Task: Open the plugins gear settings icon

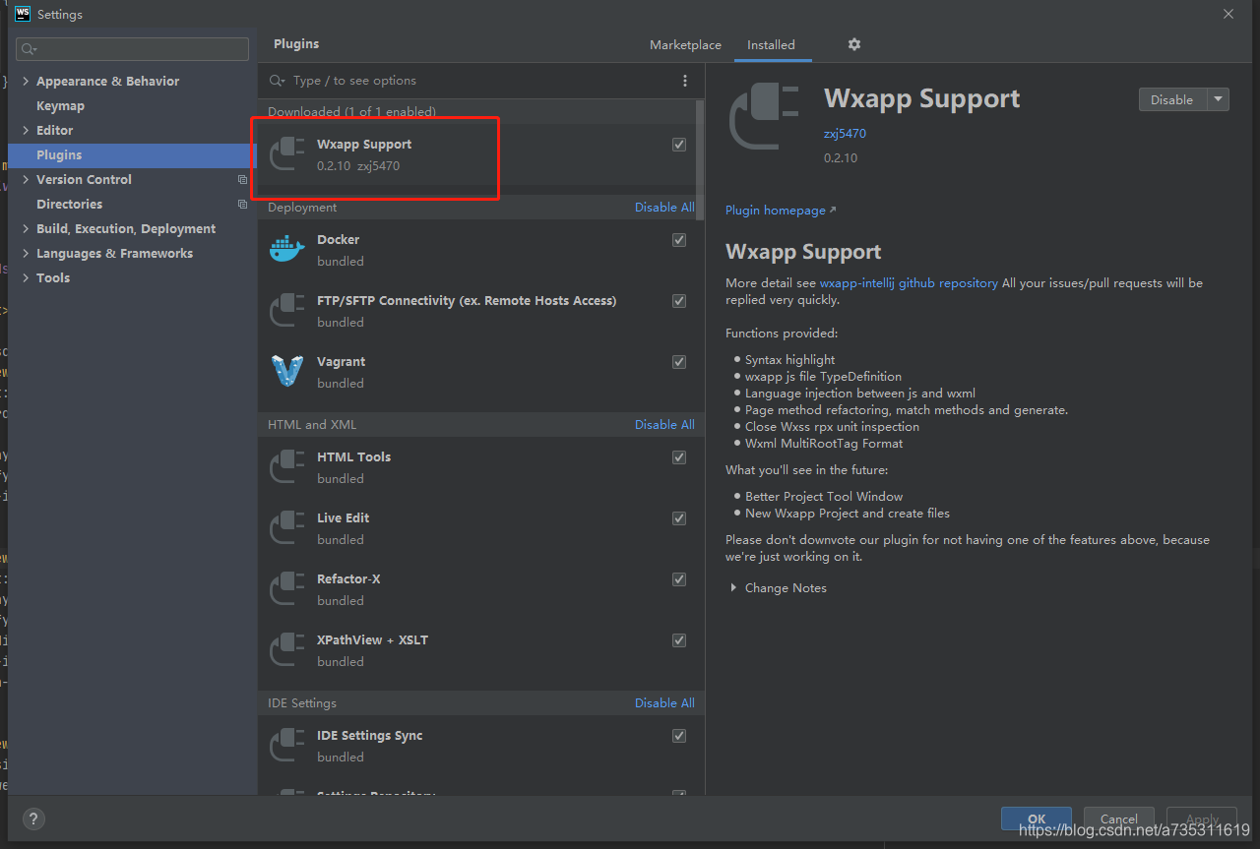Action: [x=854, y=44]
